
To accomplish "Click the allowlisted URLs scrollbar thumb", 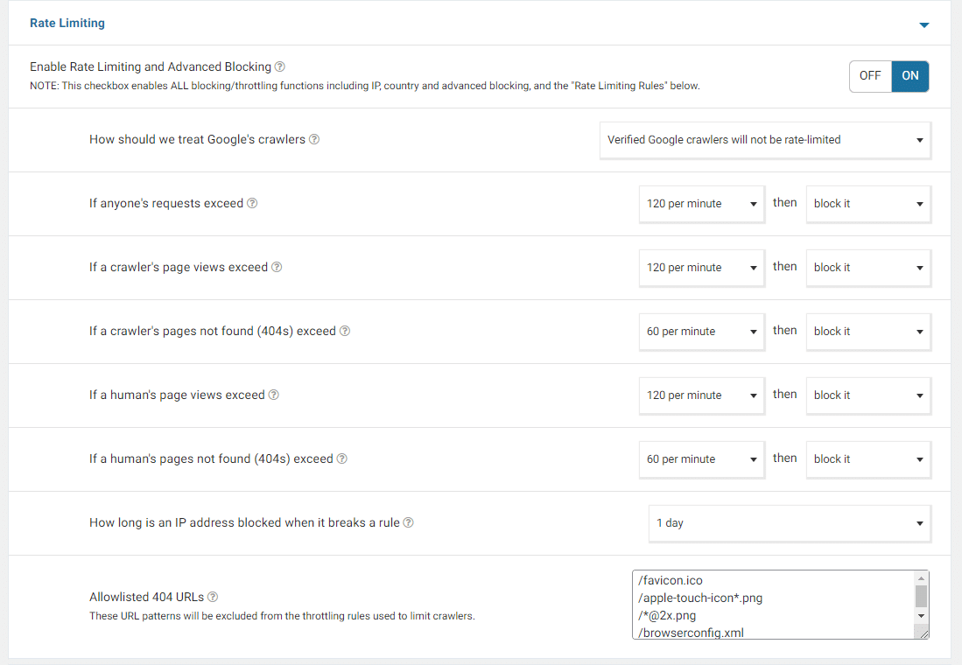I will pyautogui.click(x=921, y=596).
